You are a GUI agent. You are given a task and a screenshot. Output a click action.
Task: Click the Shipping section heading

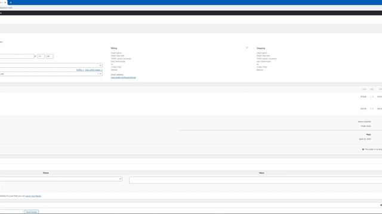pos(261,48)
